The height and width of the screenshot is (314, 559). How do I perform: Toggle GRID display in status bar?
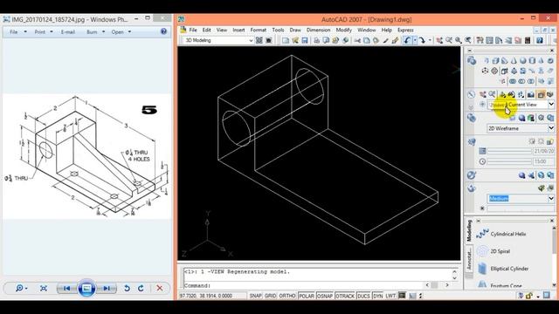[270, 296]
